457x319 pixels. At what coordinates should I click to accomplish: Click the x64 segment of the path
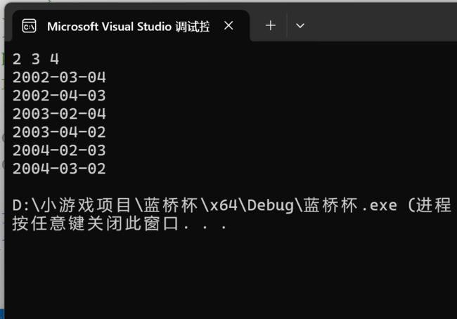pyautogui.click(x=224, y=205)
